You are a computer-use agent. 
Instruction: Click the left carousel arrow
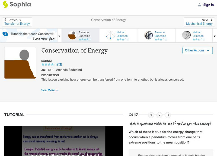(59, 35)
